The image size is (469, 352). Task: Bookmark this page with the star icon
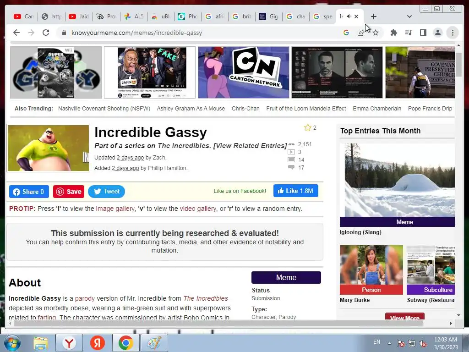376,33
